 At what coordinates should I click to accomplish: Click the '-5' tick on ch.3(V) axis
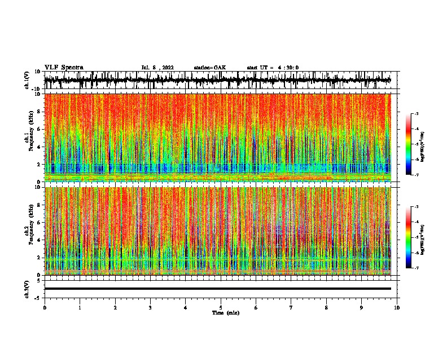(38, 298)
